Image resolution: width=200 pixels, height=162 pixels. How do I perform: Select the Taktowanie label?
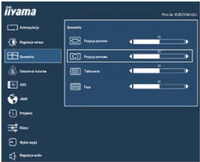click(x=92, y=71)
